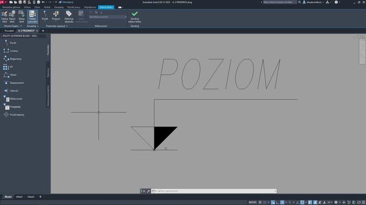Select the POZIOM text in drawing

pyautogui.click(x=220, y=74)
